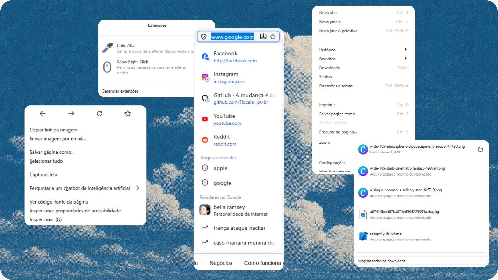
Task: Choose Copiar link da imagem
Action: point(53,130)
